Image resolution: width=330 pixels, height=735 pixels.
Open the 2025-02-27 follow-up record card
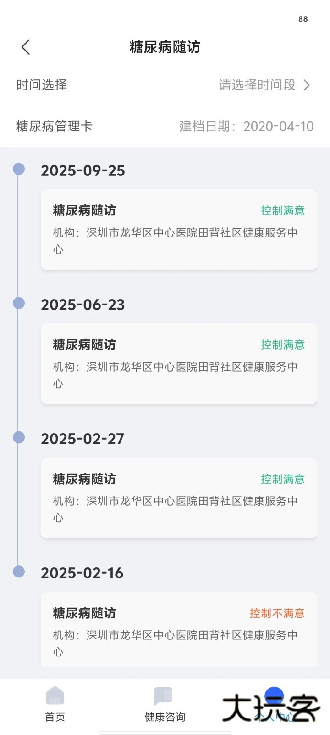179,498
